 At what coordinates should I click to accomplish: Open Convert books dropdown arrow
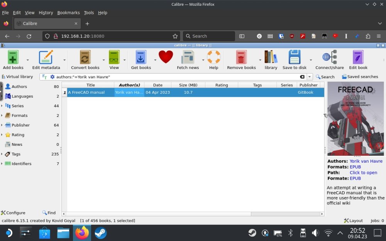click(103, 60)
